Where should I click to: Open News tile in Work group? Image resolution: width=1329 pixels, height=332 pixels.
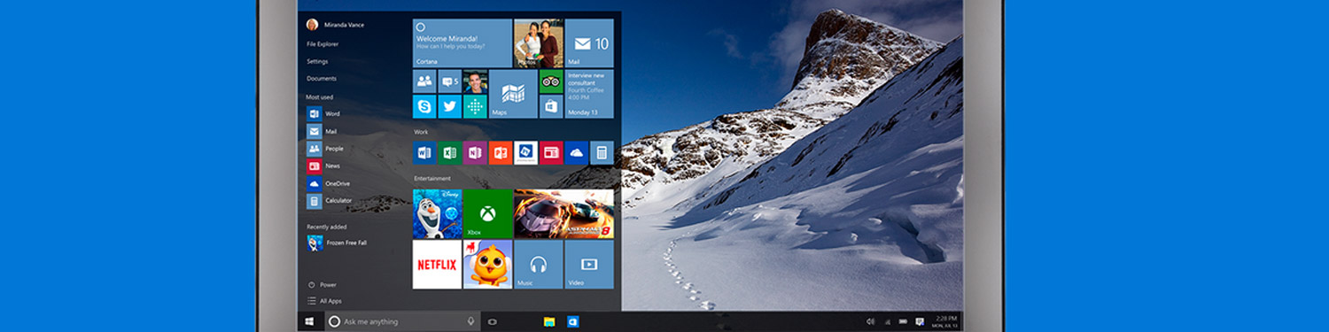(x=551, y=153)
